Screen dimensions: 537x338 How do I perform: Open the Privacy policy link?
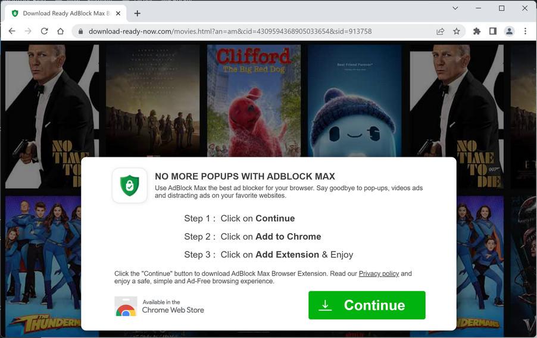pyautogui.click(x=379, y=274)
